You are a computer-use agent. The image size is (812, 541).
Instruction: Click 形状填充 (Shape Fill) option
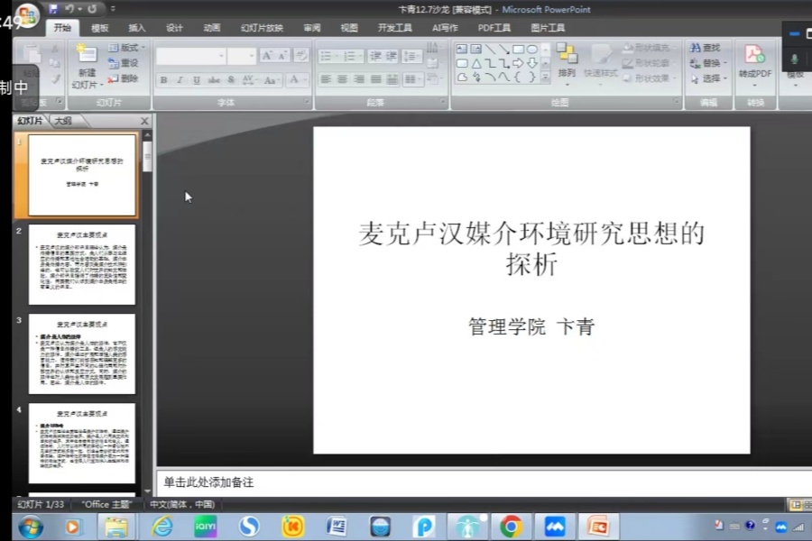point(650,49)
